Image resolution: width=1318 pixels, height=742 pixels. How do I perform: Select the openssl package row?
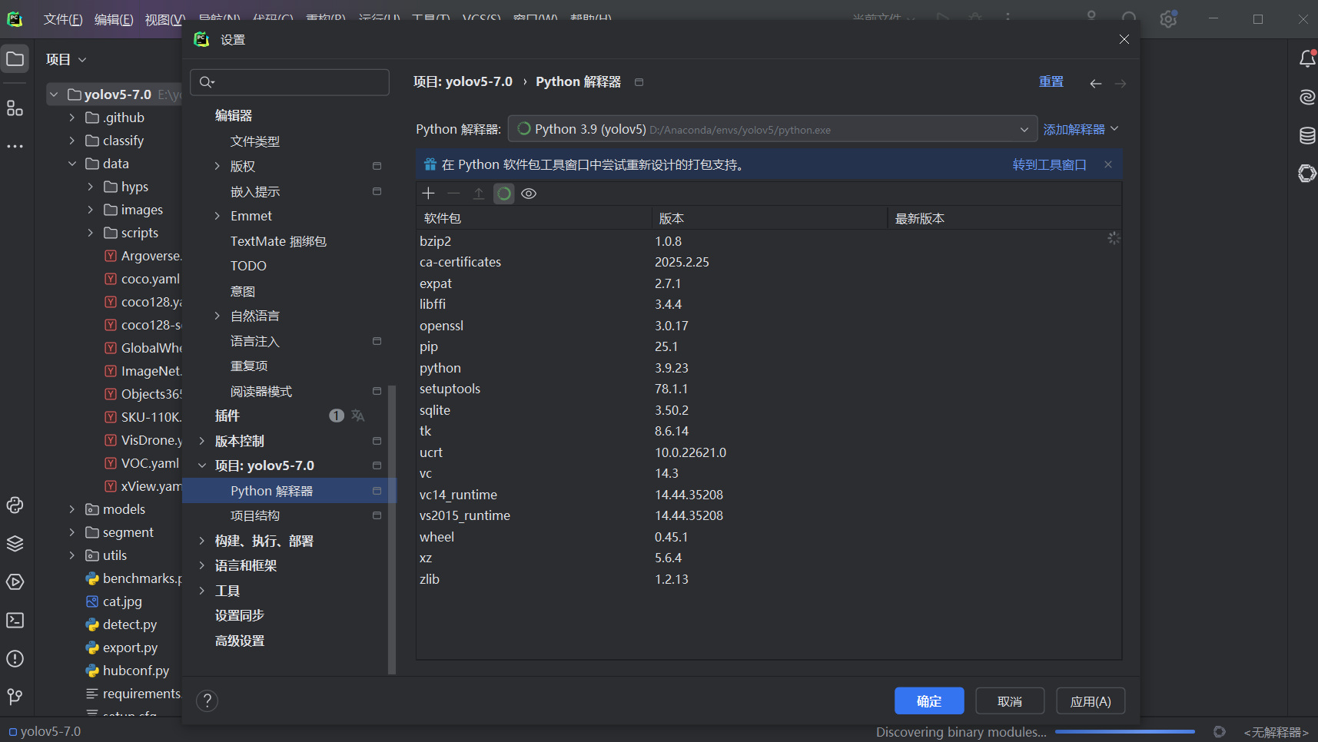(x=769, y=326)
